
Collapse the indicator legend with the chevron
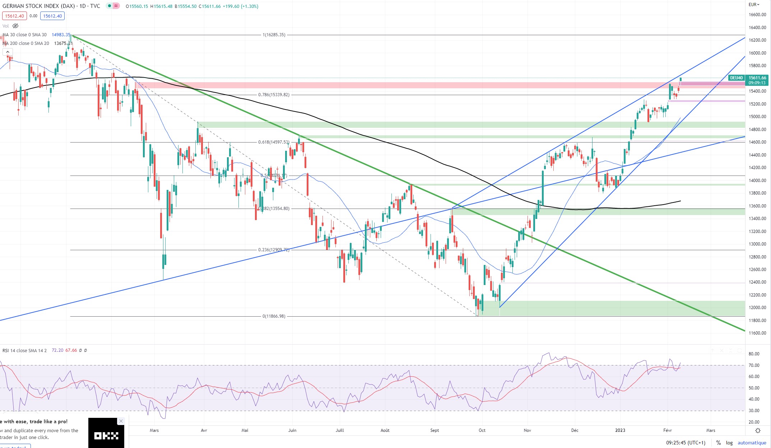click(8, 52)
